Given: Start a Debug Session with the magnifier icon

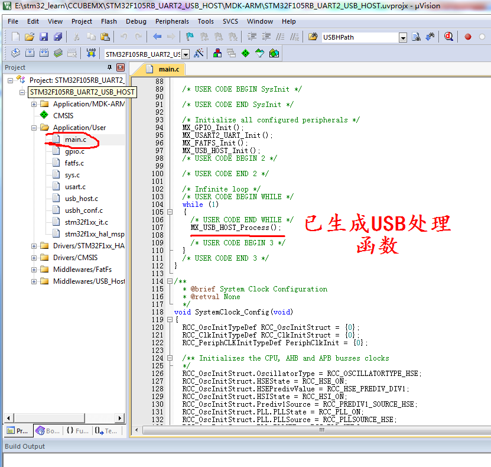Looking at the screenshot, I should coord(448,37).
